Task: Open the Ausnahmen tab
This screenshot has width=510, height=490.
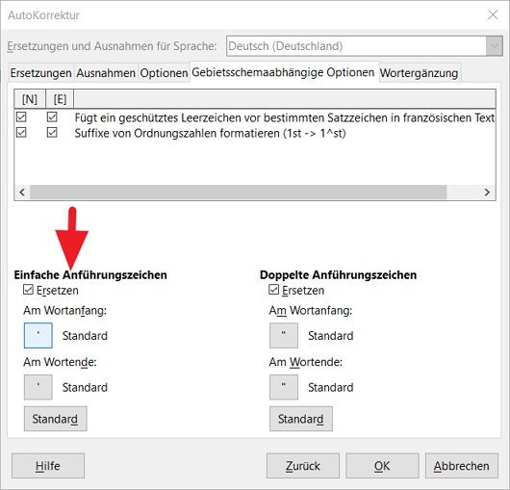Action: [106, 73]
